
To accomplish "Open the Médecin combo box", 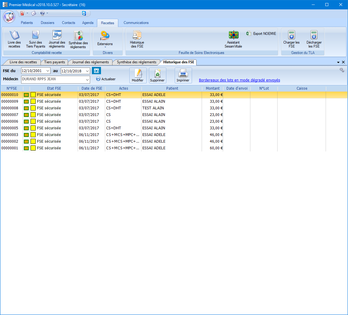I will 56,79.
